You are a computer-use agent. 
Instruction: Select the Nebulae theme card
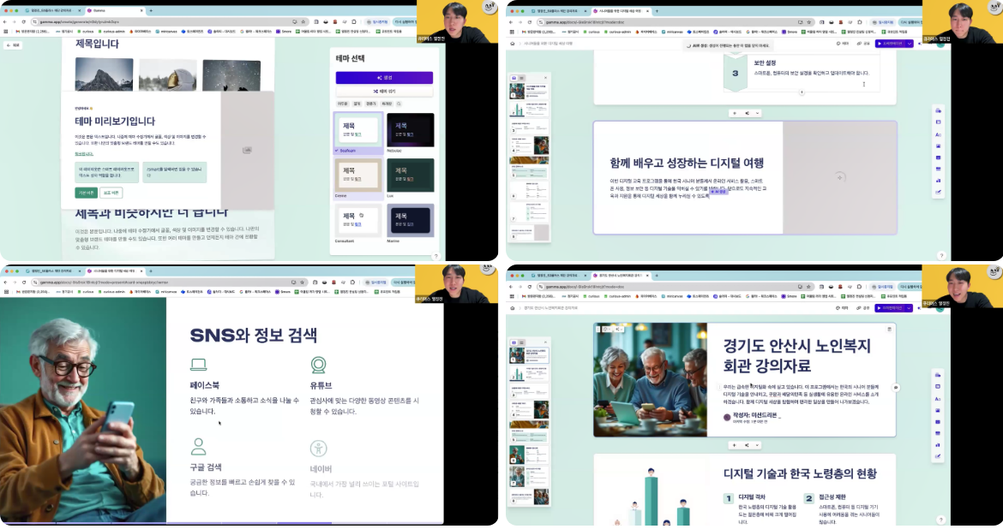coord(410,132)
